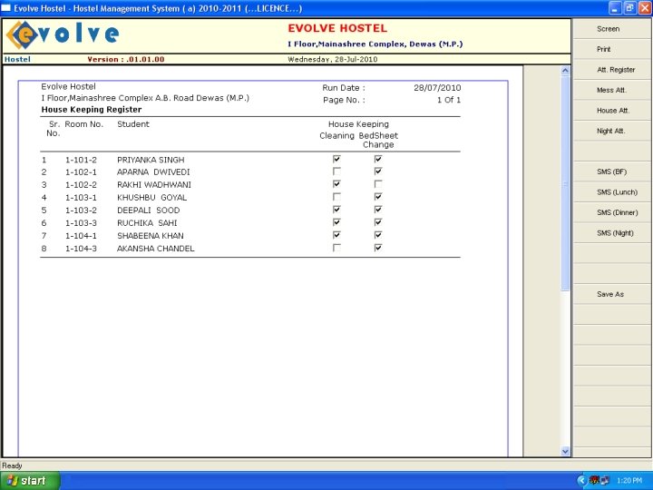
Task: Toggle BedSheet Change for Shabeena Khan
Action: click(x=377, y=235)
